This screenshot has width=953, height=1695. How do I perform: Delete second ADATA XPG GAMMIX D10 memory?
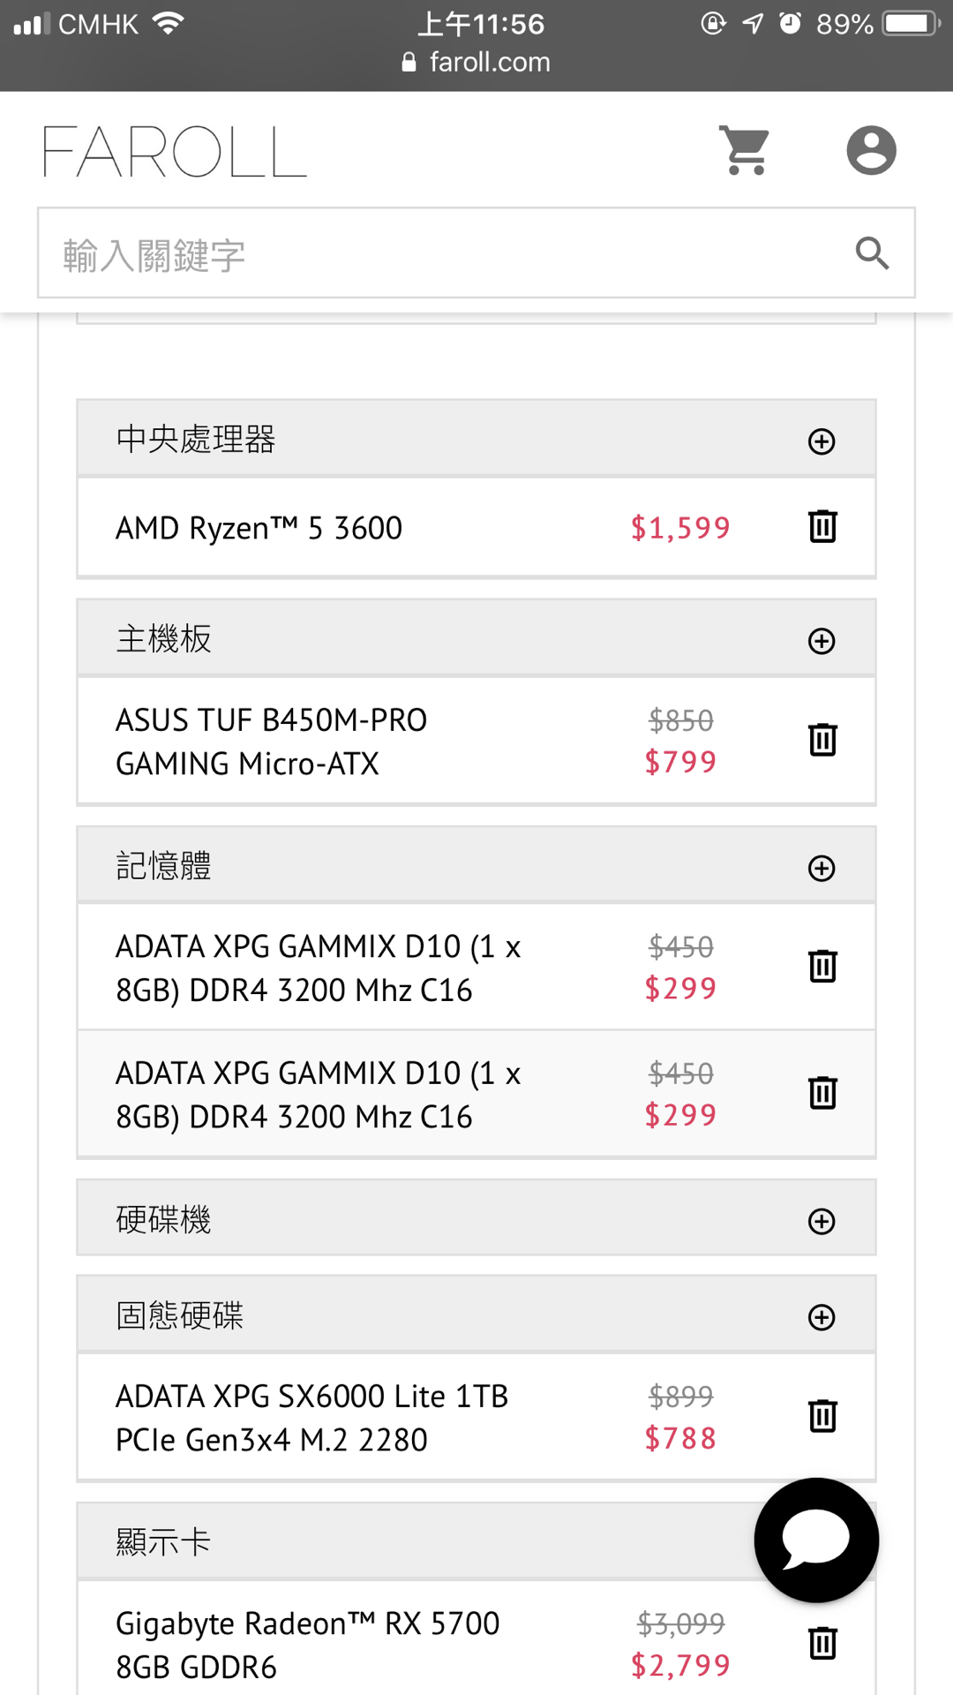pyautogui.click(x=822, y=1093)
